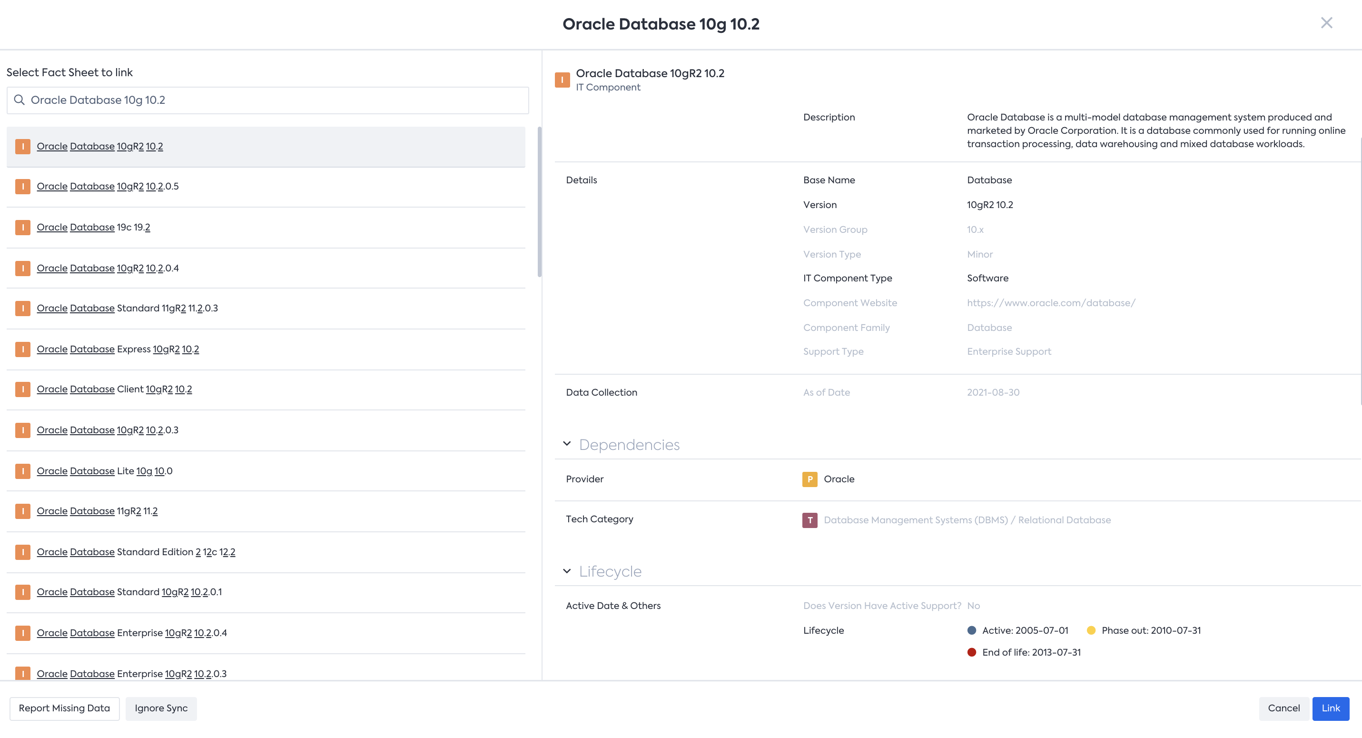The width and height of the screenshot is (1362, 738).
Task: Click icon beside Oracle Database Express 10gR2 10.2
Action: pos(23,349)
